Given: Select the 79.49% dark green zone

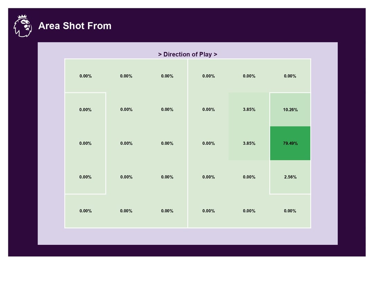Looking at the screenshot, I should [x=290, y=143].
